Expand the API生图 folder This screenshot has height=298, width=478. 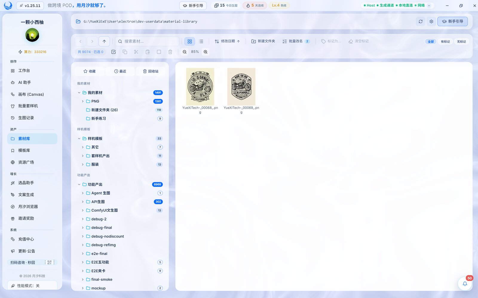(x=83, y=202)
